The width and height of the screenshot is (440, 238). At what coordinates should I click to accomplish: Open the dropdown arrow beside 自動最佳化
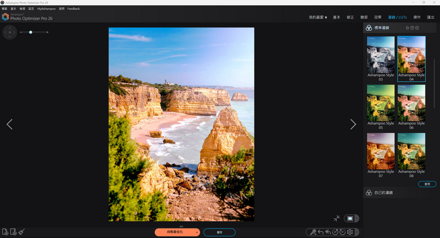tap(197, 232)
